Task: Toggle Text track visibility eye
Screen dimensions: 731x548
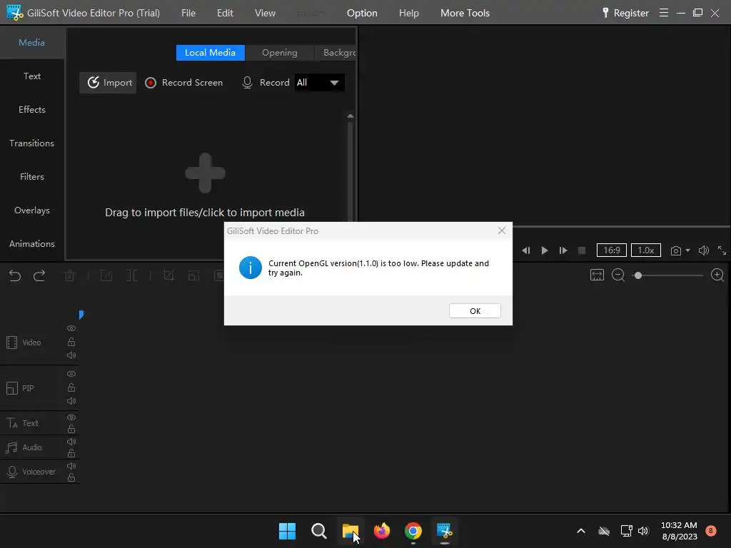Action: click(x=71, y=417)
